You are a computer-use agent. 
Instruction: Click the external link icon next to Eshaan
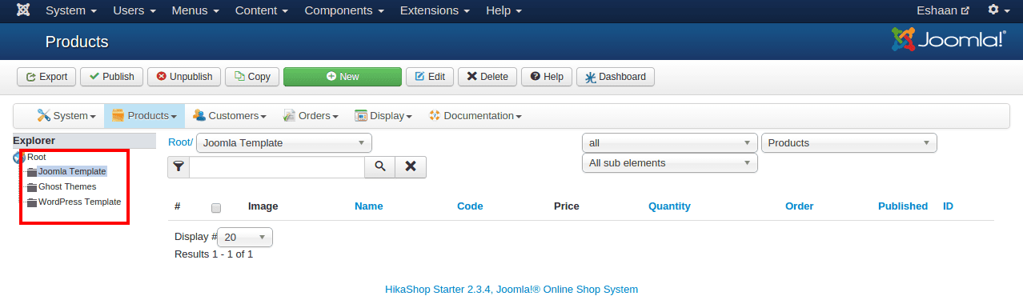point(965,11)
